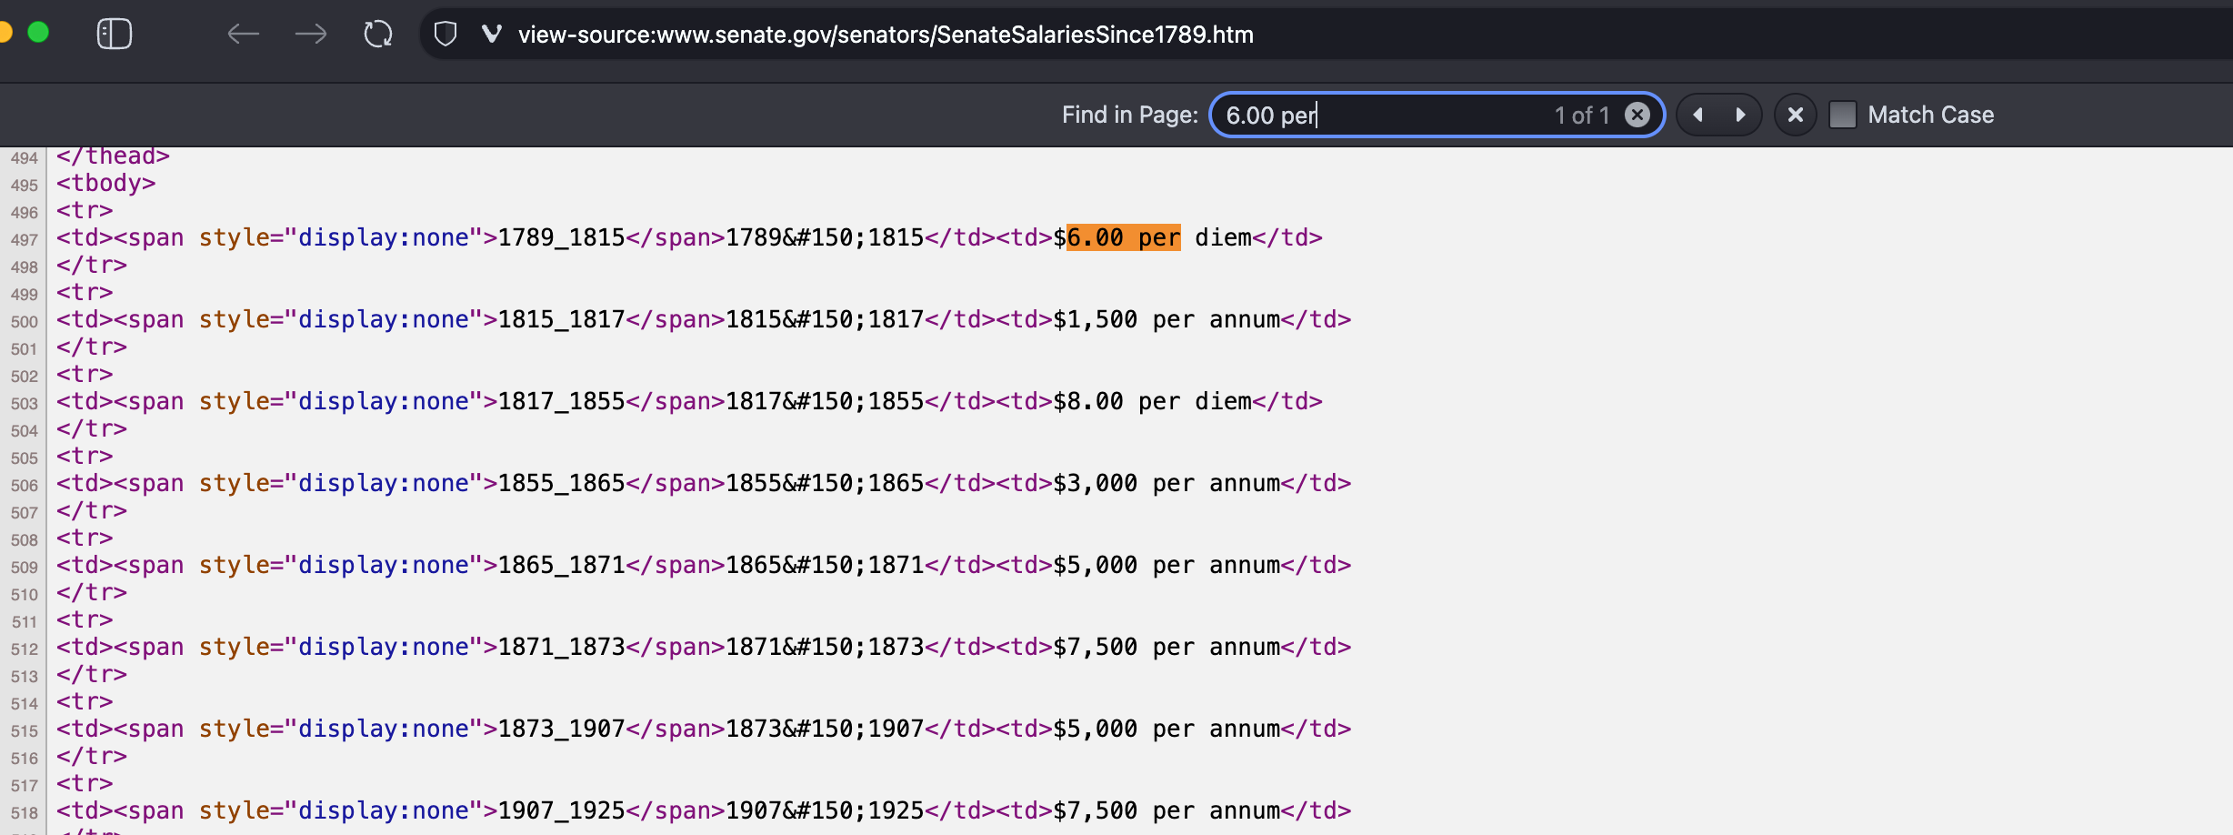The height and width of the screenshot is (835, 2233).
Task: Reload the view-source page
Action: pyautogui.click(x=378, y=35)
